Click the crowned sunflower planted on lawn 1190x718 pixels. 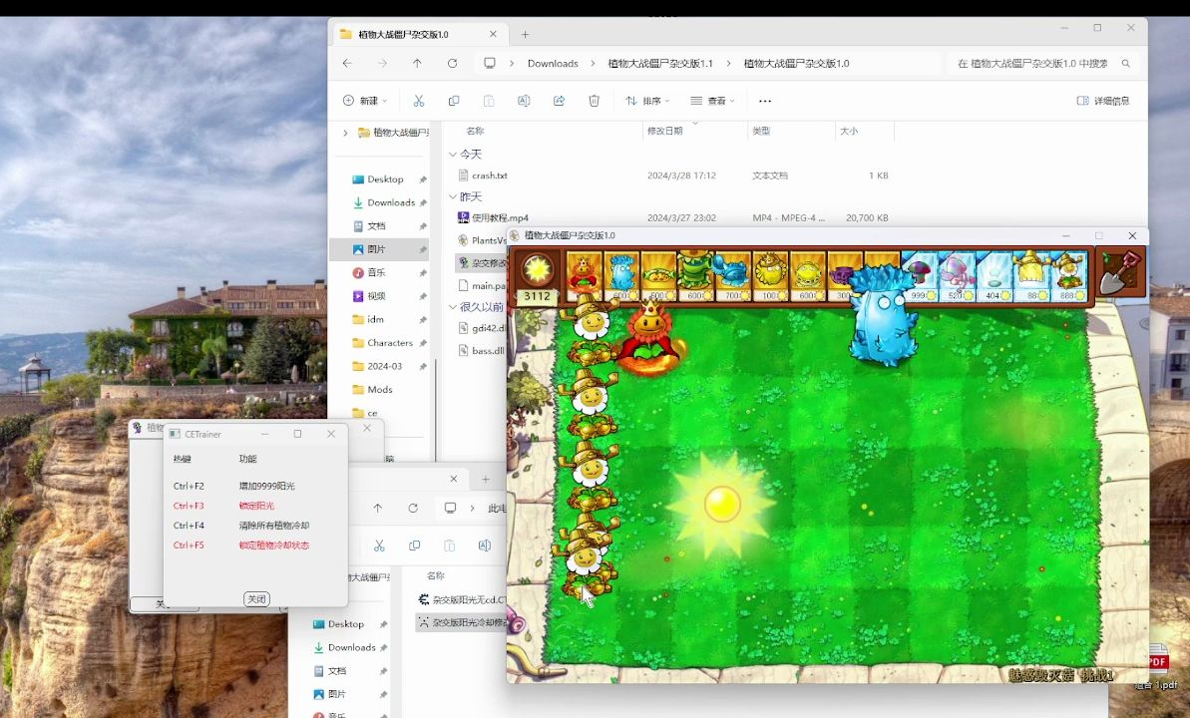pyautogui.click(x=650, y=337)
